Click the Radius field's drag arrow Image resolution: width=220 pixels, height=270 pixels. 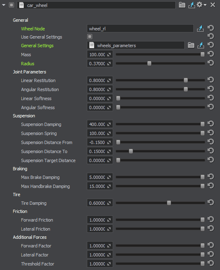pos(109,64)
